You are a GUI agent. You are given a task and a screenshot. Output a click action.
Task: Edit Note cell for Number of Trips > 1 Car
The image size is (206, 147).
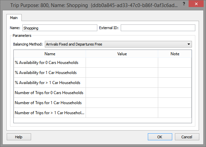(175, 113)
